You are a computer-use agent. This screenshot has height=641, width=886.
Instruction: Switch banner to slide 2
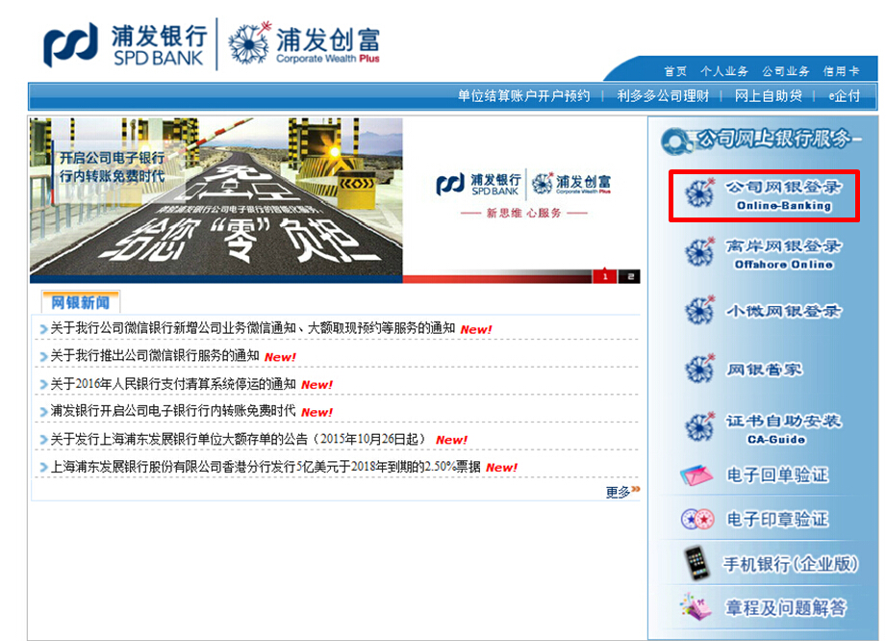click(x=630, y=277)
